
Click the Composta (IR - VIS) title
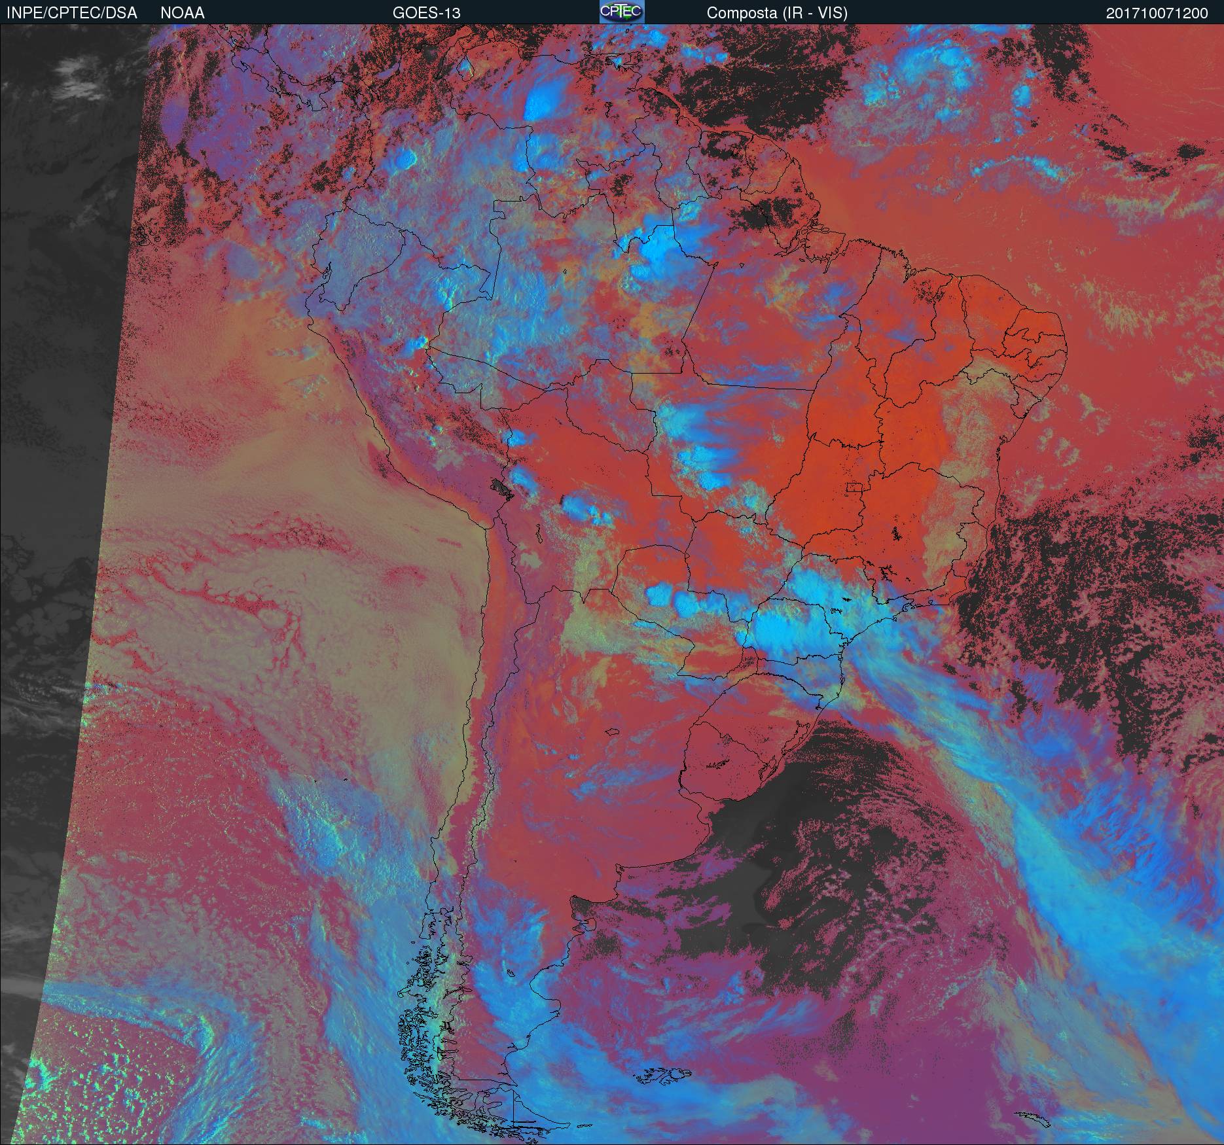click(777, 13)
